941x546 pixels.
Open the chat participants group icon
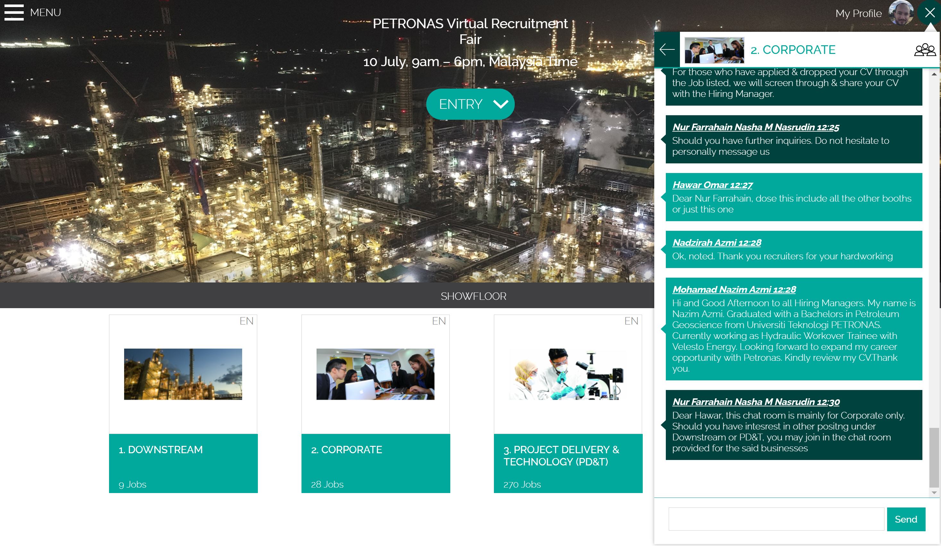pyautogui.click(x=925, y=50)
